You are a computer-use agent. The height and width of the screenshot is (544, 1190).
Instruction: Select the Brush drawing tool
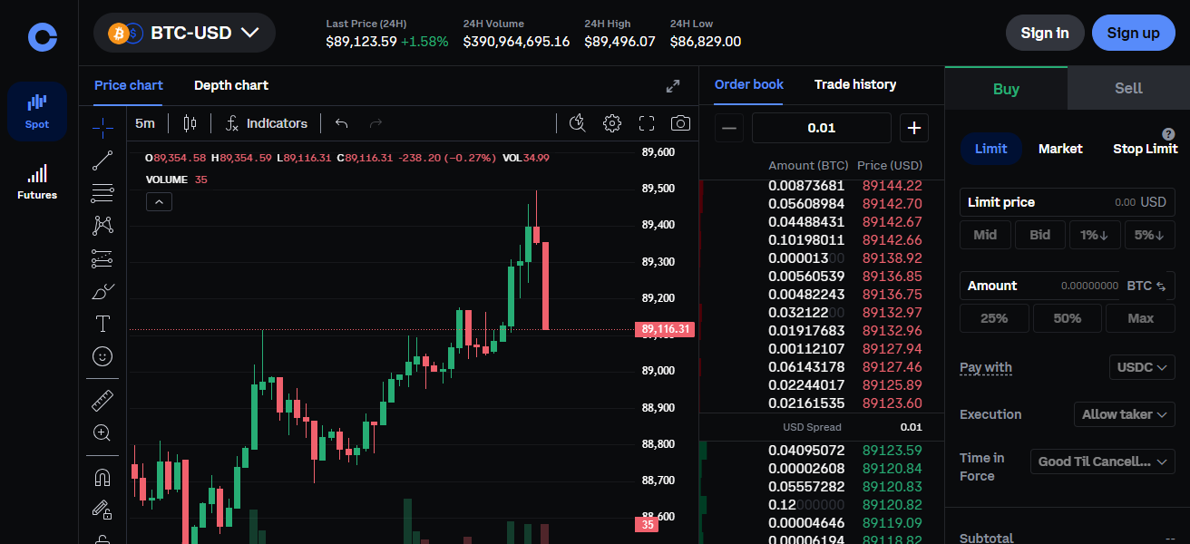[x=102, y=291]
